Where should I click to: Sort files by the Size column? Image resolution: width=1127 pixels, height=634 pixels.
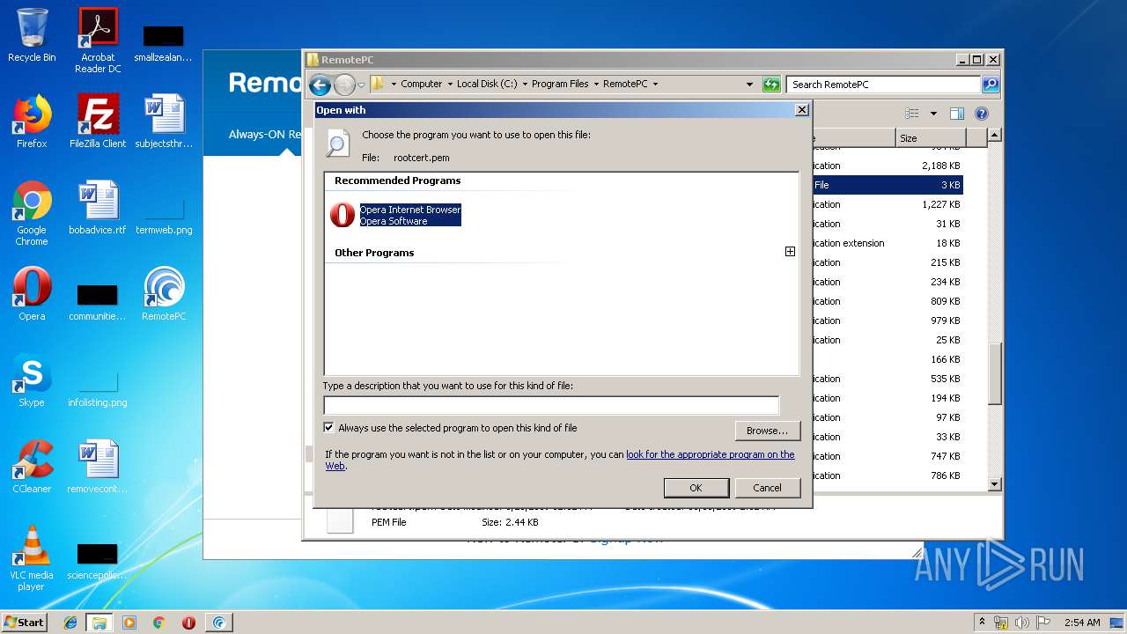931,138
